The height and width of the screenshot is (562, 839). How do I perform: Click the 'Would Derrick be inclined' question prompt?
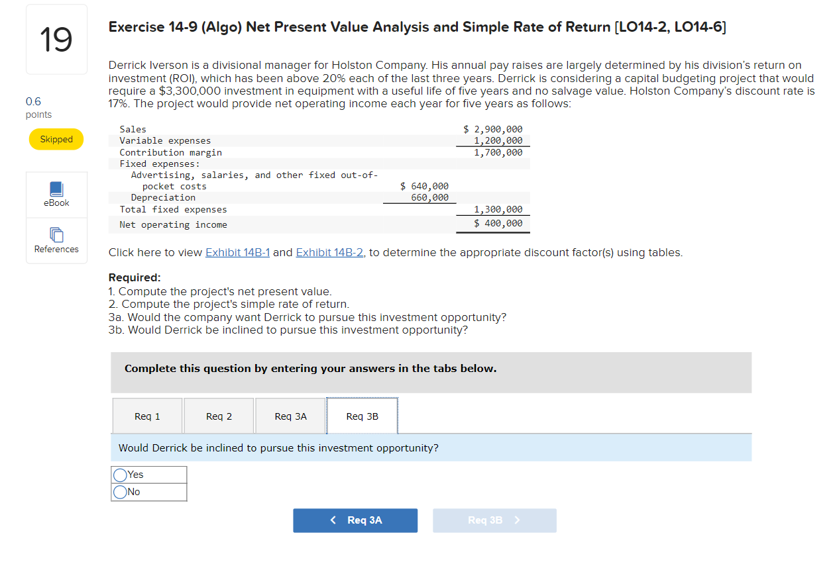click(278, 448)
